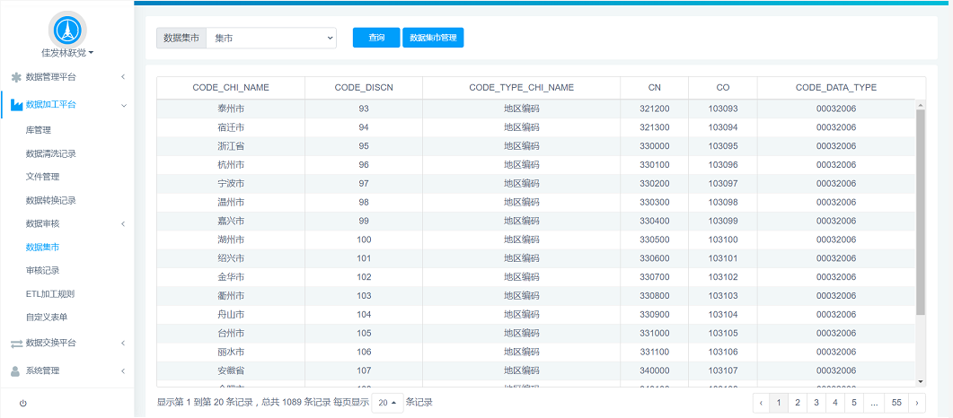The image size is (953, 418).
Task: Open the ETL加工规则 menu item
Action: click(49, 293)
